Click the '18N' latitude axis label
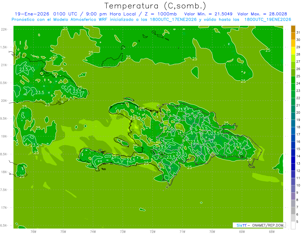Viewport: 305px width, 235px height. pos(4,172)
